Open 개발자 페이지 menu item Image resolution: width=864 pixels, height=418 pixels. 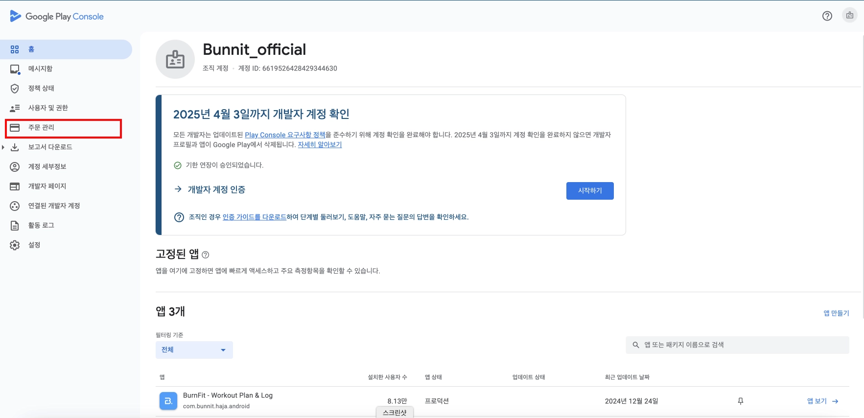[x=66, y=186]
